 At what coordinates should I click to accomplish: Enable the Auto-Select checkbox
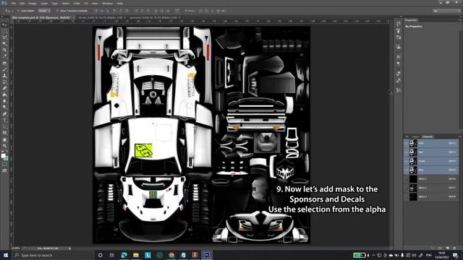tap(19, 11)
